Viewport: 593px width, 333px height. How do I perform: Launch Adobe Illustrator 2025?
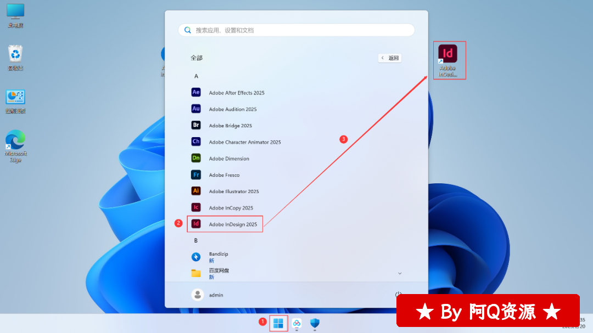(x=225, y=191)
